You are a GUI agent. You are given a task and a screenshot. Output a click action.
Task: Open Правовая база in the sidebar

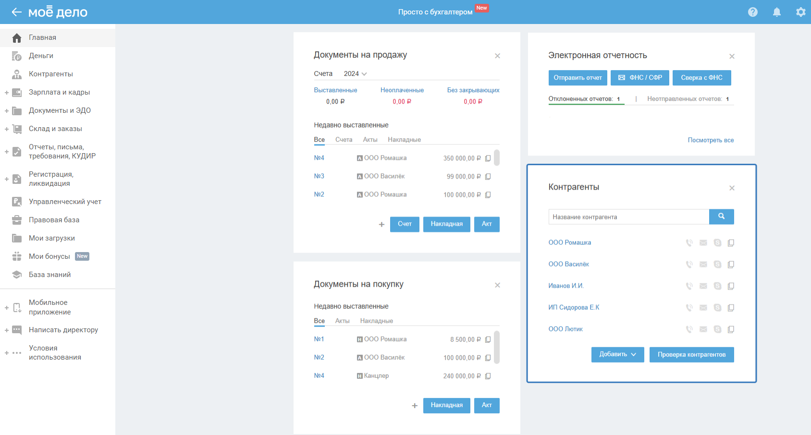pos(58,220)
